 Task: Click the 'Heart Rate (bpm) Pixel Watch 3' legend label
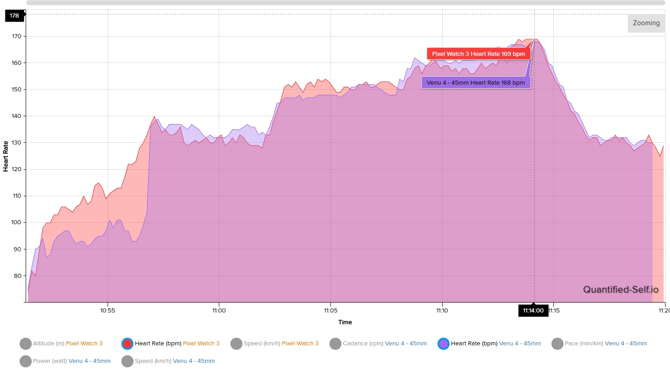[177, 344]
